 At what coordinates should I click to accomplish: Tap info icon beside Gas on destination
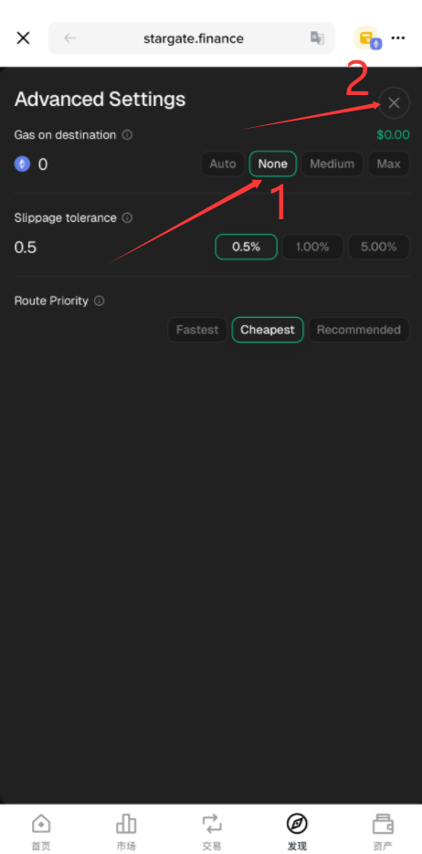[127, 135]
